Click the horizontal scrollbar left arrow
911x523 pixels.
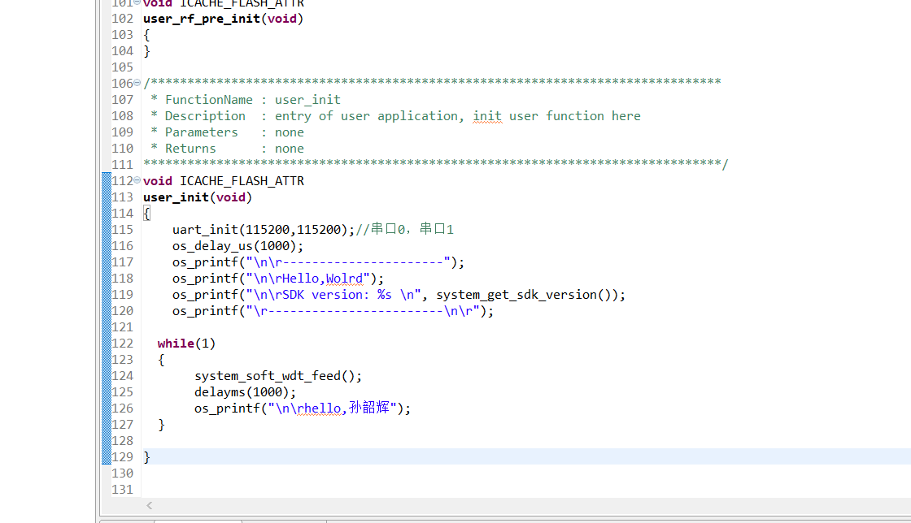(150, 506)
